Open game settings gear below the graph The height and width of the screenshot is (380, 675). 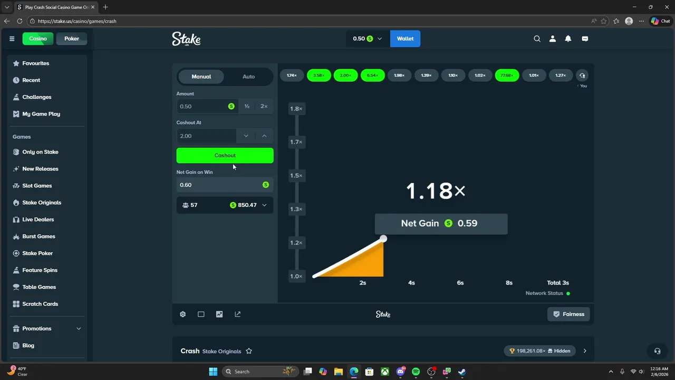click(182, 314)
